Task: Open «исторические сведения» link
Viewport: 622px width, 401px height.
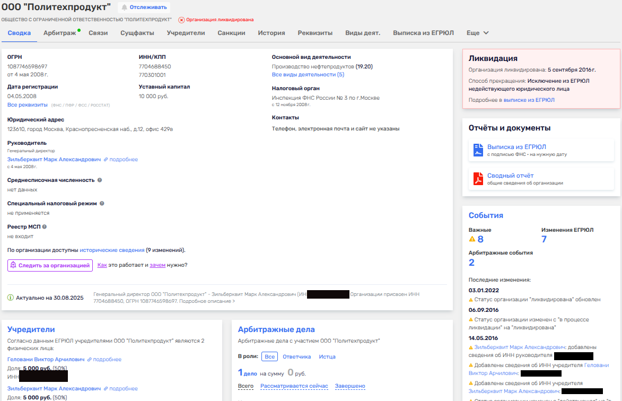Action: 112,250
